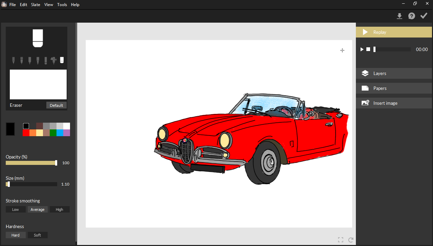The image size is (433, 246).
Task: Start replay with the small play button
Action: point(362,49)
